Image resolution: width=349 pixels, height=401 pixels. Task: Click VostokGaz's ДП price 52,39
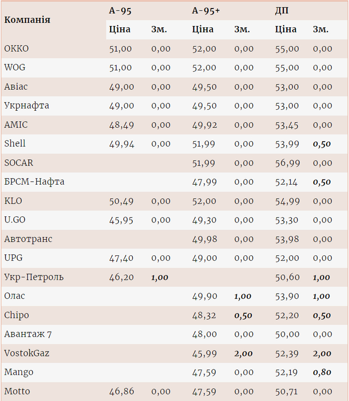(x=287, y=354)
